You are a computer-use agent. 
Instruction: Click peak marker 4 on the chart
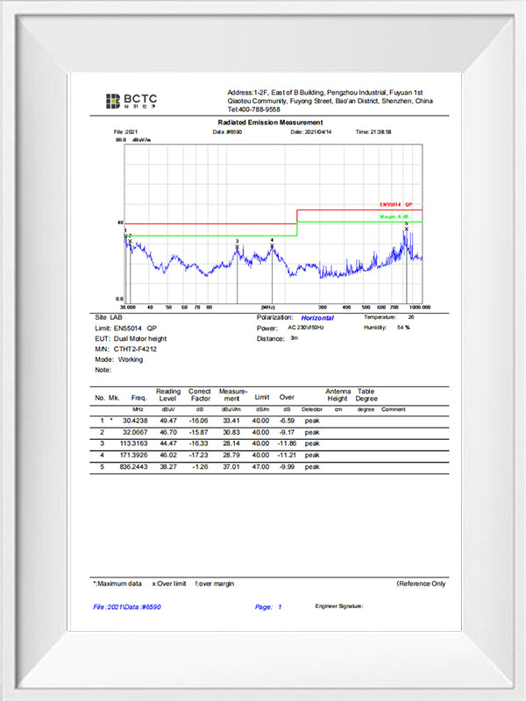pyautogui.click(x=272, y=245)
